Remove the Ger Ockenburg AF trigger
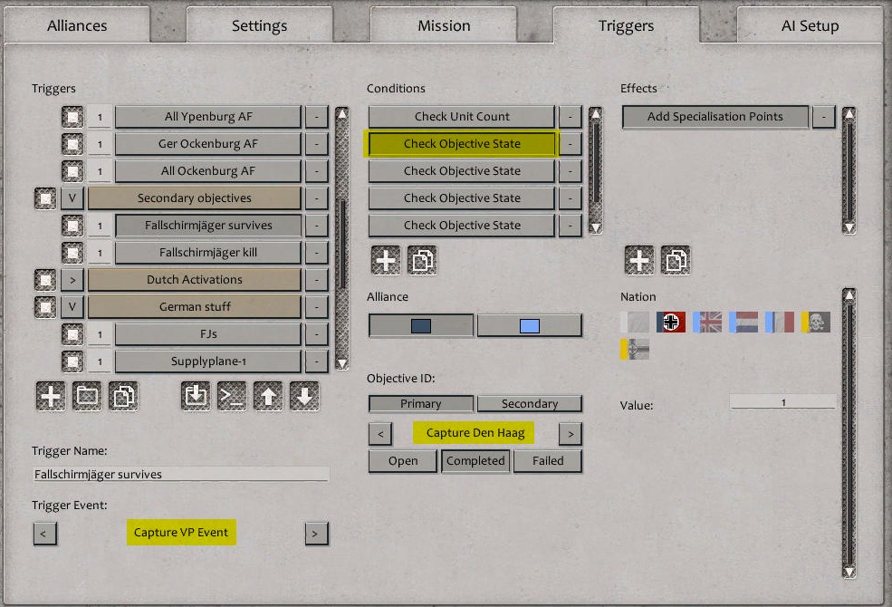892x607 pixels. click(x=316, y=144)
